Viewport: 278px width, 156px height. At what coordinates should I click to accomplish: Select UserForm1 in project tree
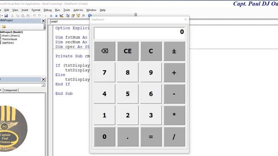[8, 43]
